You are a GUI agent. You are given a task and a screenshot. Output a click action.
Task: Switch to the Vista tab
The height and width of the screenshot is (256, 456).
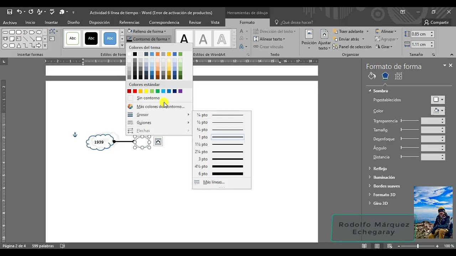pos(215,22)
